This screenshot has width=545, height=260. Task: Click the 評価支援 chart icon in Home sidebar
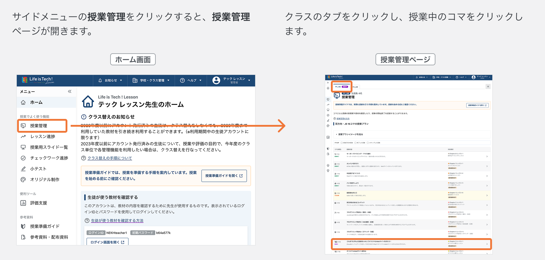coord(23,203)
